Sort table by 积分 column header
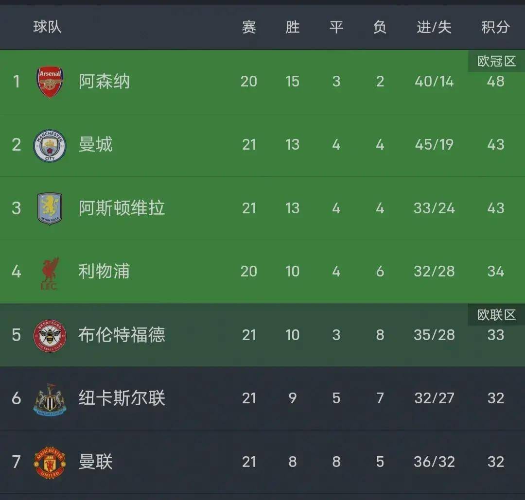This screenshot has height=500, width=525. [x=495, y=27]
